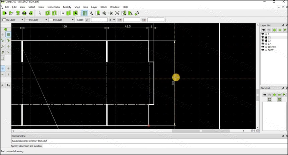Add a layer with green plus
The width and height of the screenshot is (288, 155).
274,30
